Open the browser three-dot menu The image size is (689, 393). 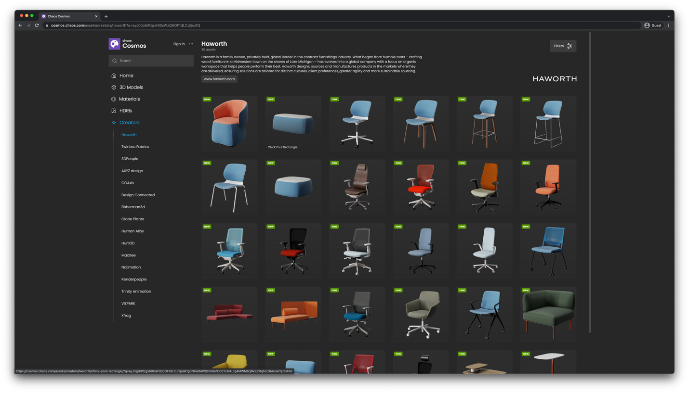[669, 25]
